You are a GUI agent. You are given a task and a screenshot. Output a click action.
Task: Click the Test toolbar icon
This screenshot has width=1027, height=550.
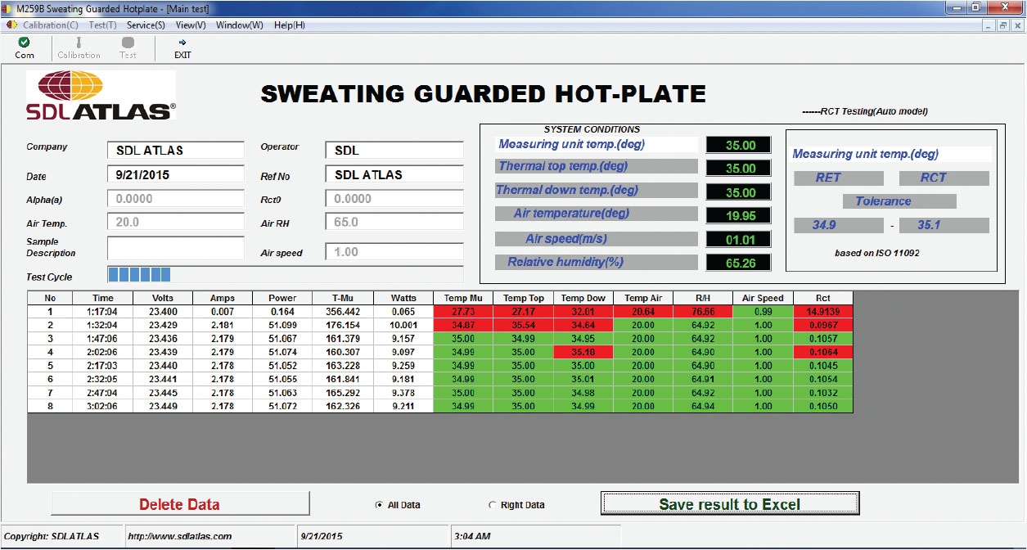[x=128, y=48]
